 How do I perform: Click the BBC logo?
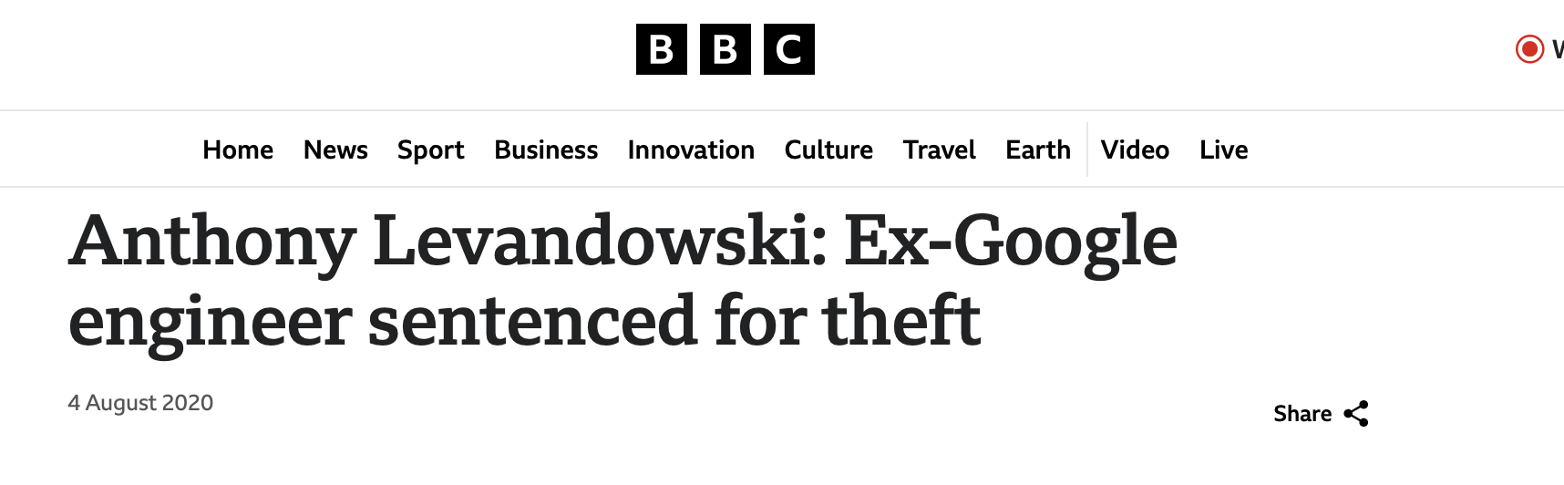pyautogui.click(x=725, y=49)
